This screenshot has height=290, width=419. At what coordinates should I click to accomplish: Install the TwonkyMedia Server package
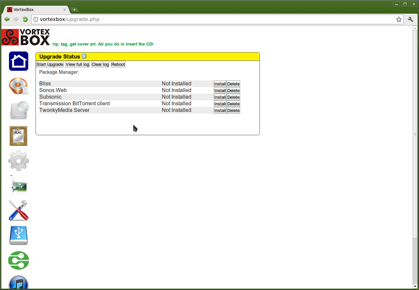tap(220, 111)
